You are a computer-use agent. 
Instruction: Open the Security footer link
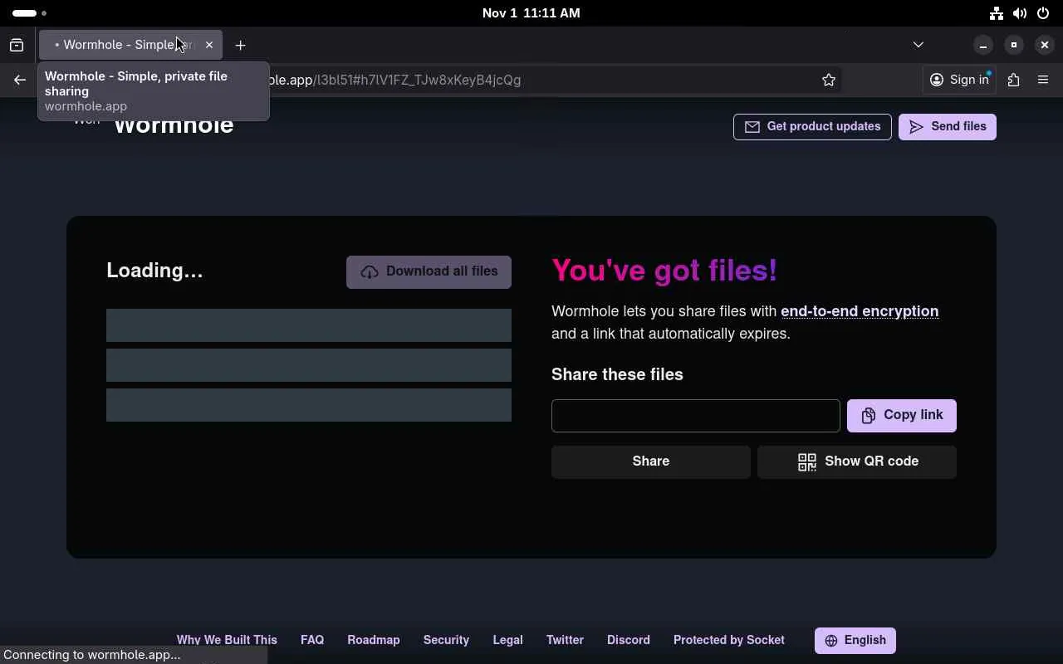pyautogui.click(x=446, y=640)
